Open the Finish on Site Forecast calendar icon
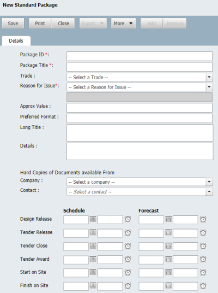The height and width of the screenshot is (293, 218). pos(168,285)
